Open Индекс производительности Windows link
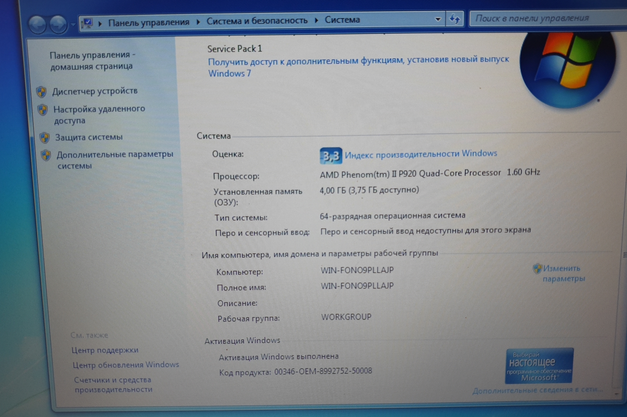 (421, 154)
